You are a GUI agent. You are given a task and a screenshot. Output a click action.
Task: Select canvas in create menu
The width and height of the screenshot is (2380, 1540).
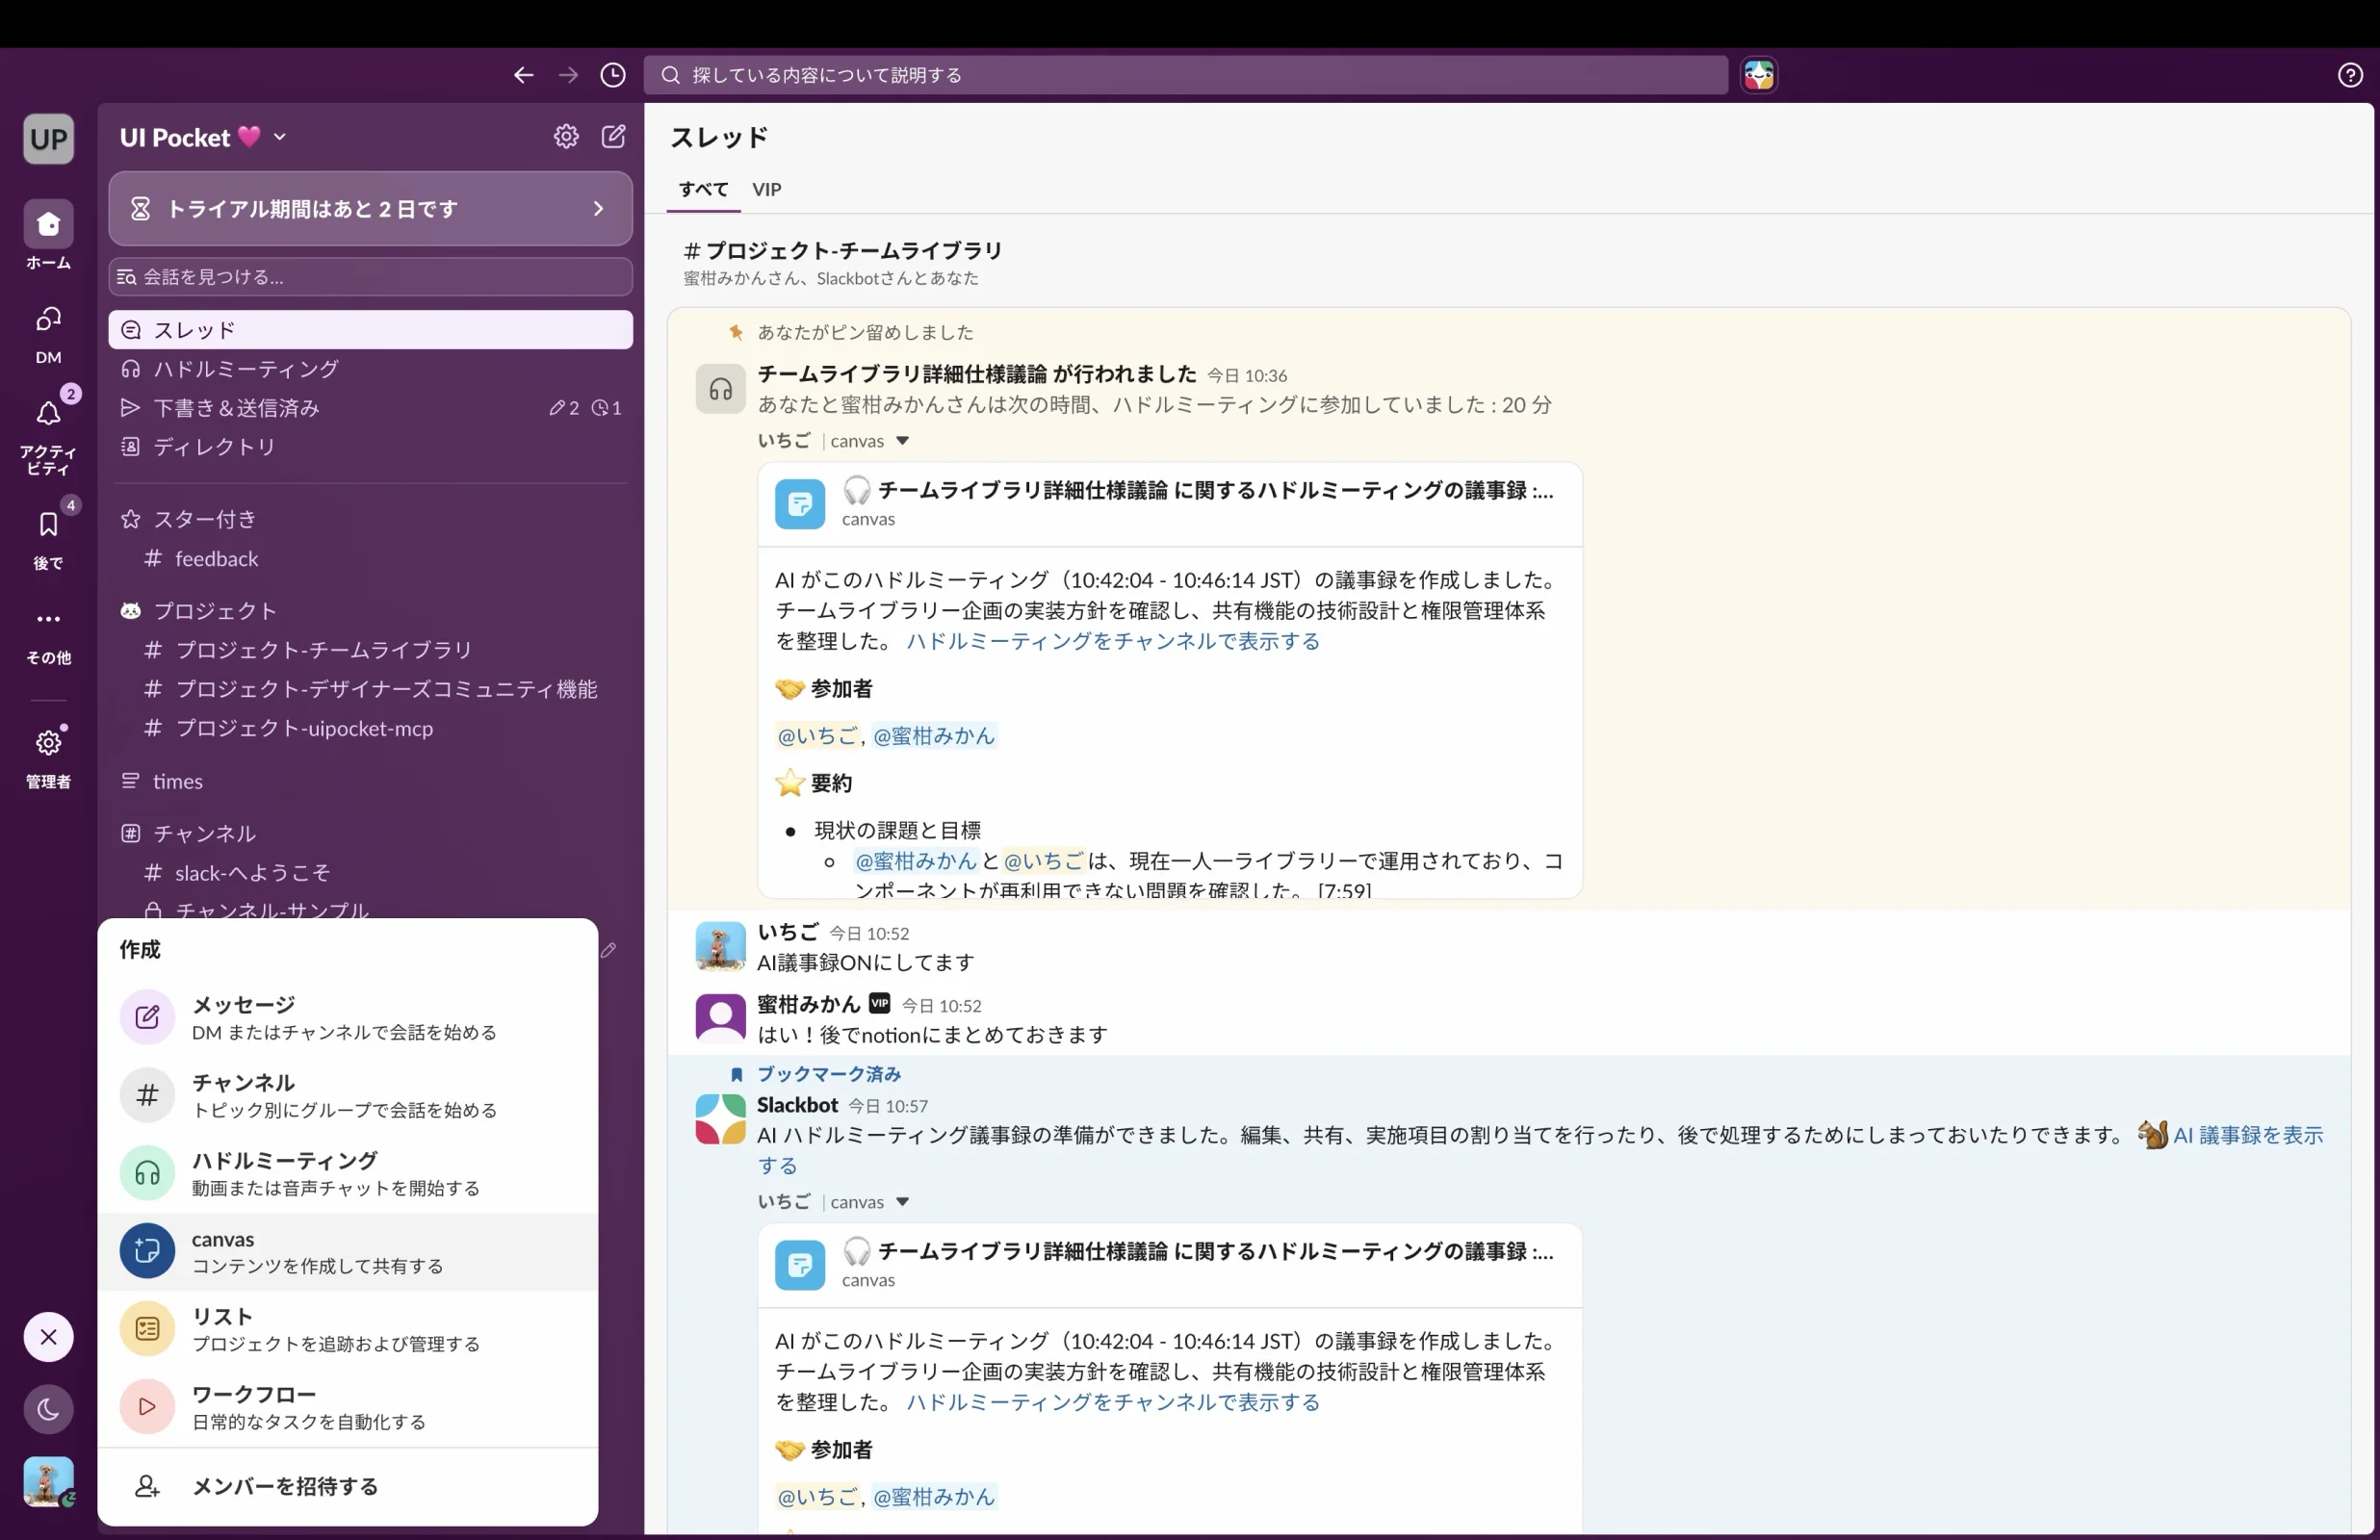348,1251
